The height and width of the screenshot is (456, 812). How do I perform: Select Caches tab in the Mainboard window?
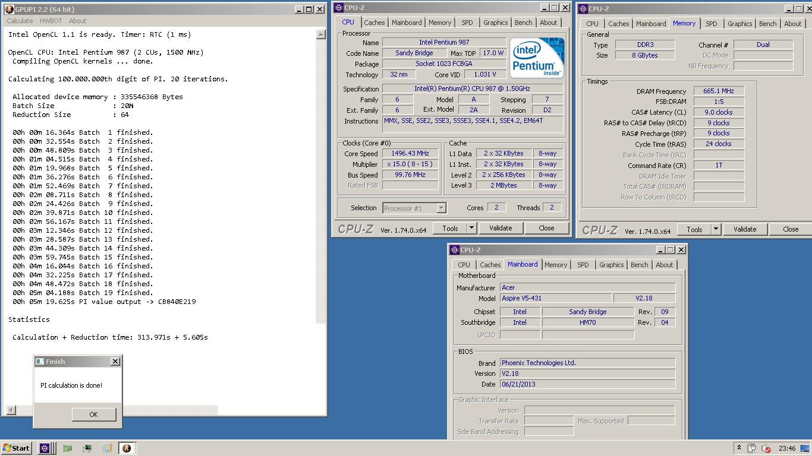coord(490,265)
